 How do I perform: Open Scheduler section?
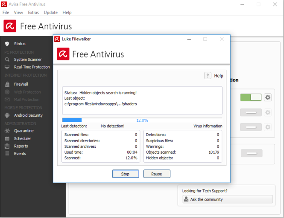click(x=23, y=138)
